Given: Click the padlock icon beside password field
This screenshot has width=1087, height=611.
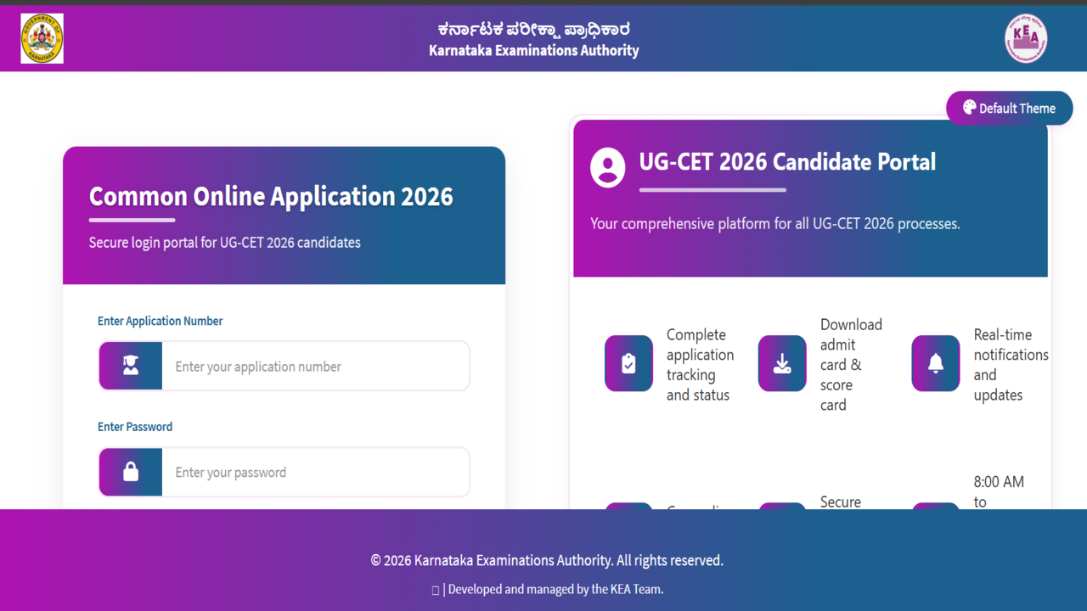Looking at the screenshot, I should click(x=131, y=472).
